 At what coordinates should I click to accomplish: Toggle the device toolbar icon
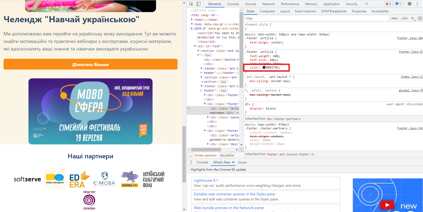coord(198,4)
